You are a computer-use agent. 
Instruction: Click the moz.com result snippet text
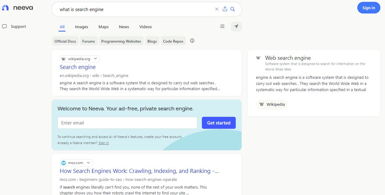point(133,190)
